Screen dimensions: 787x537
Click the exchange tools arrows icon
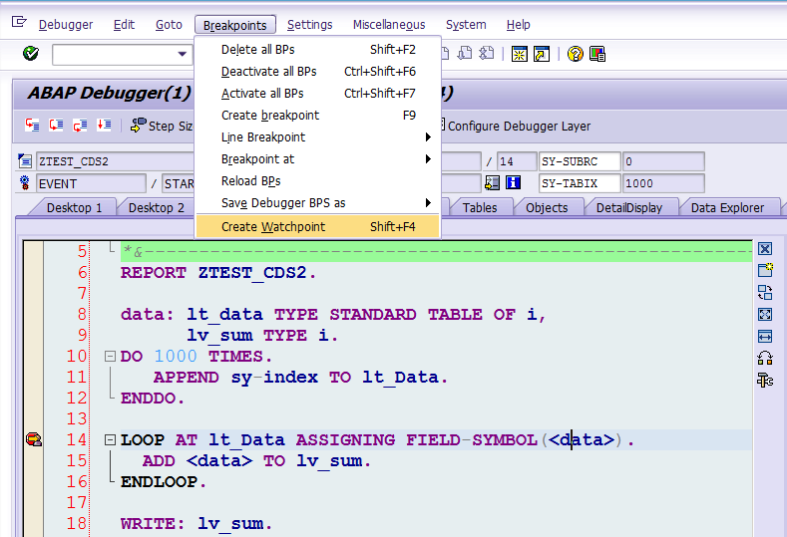click(765, 358)
